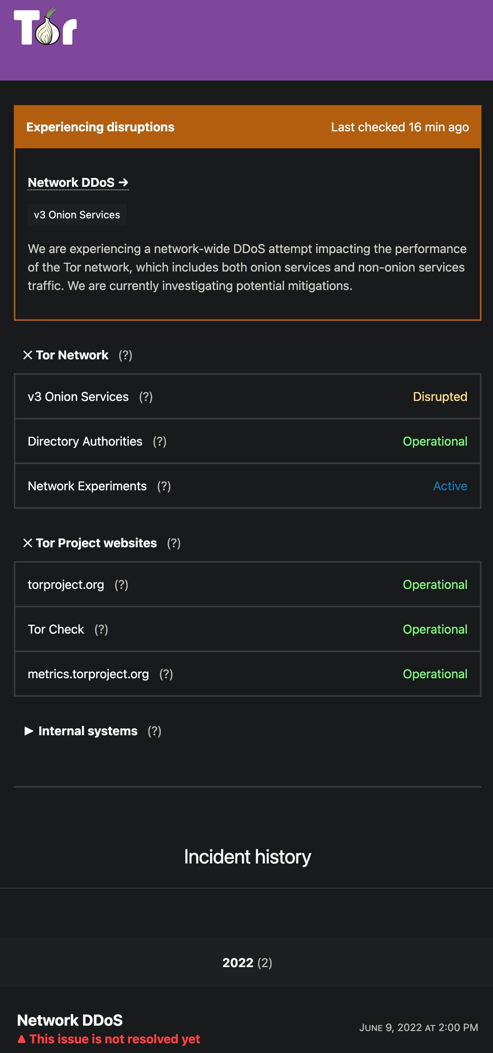Image resolution: width=493 pixels, height=1053 pixels.
Task: Click the Active status of Network Experiments
Action: (x=450, y=486)
